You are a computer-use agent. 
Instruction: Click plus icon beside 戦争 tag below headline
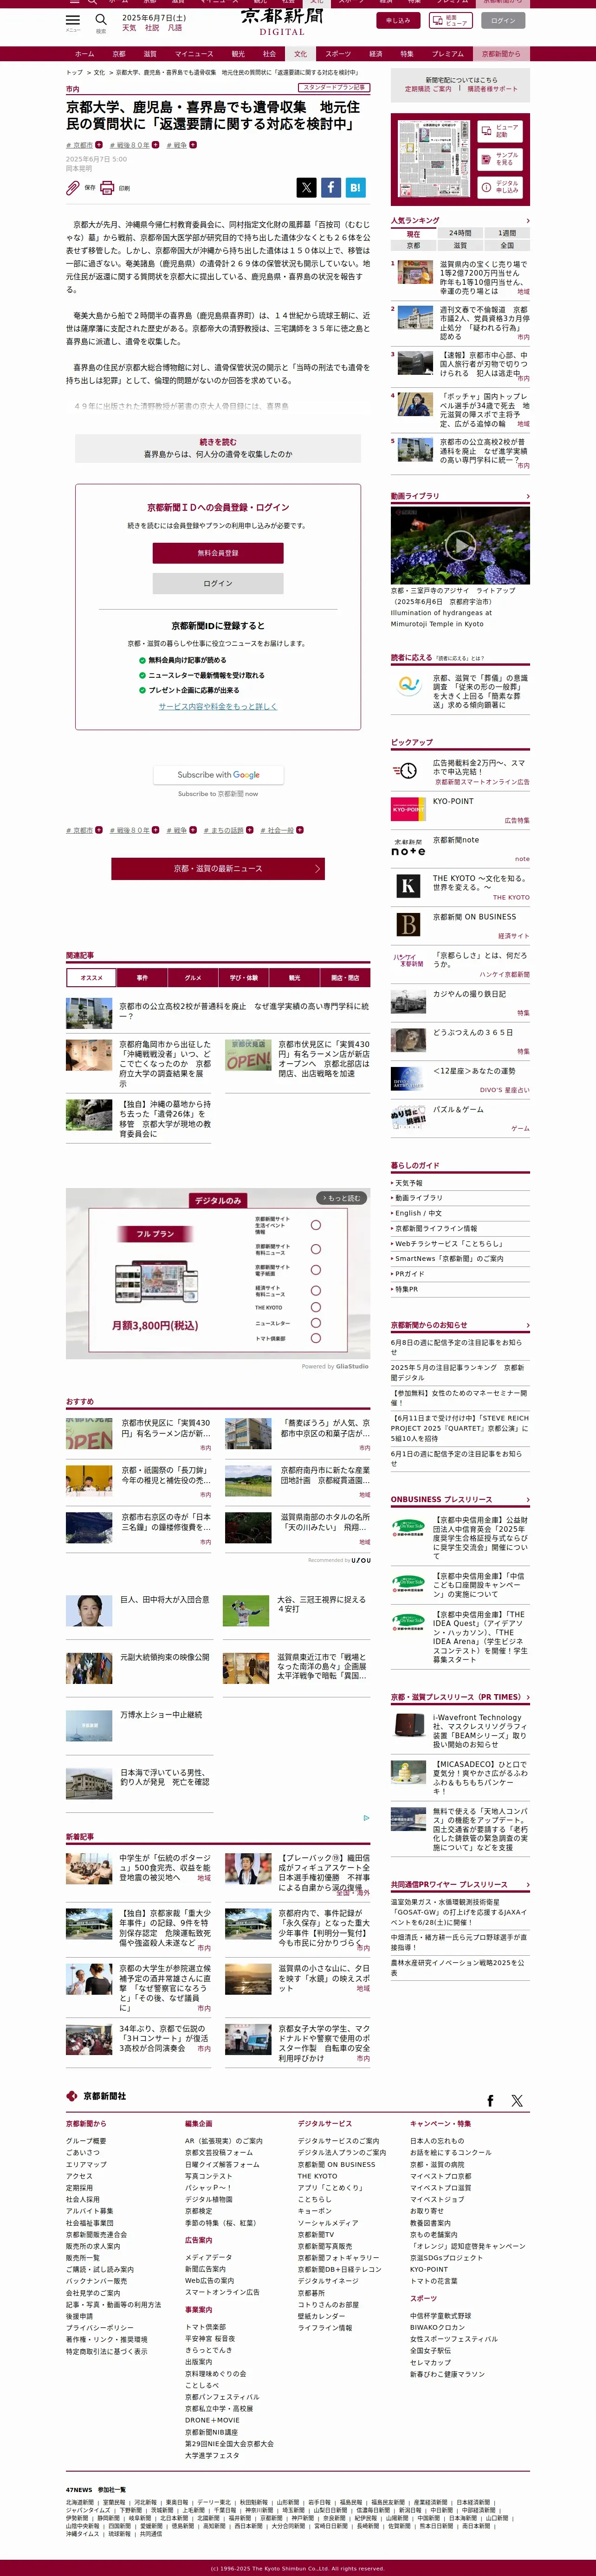(193, 145)
